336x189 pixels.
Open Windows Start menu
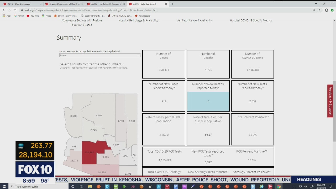point(4,186)
